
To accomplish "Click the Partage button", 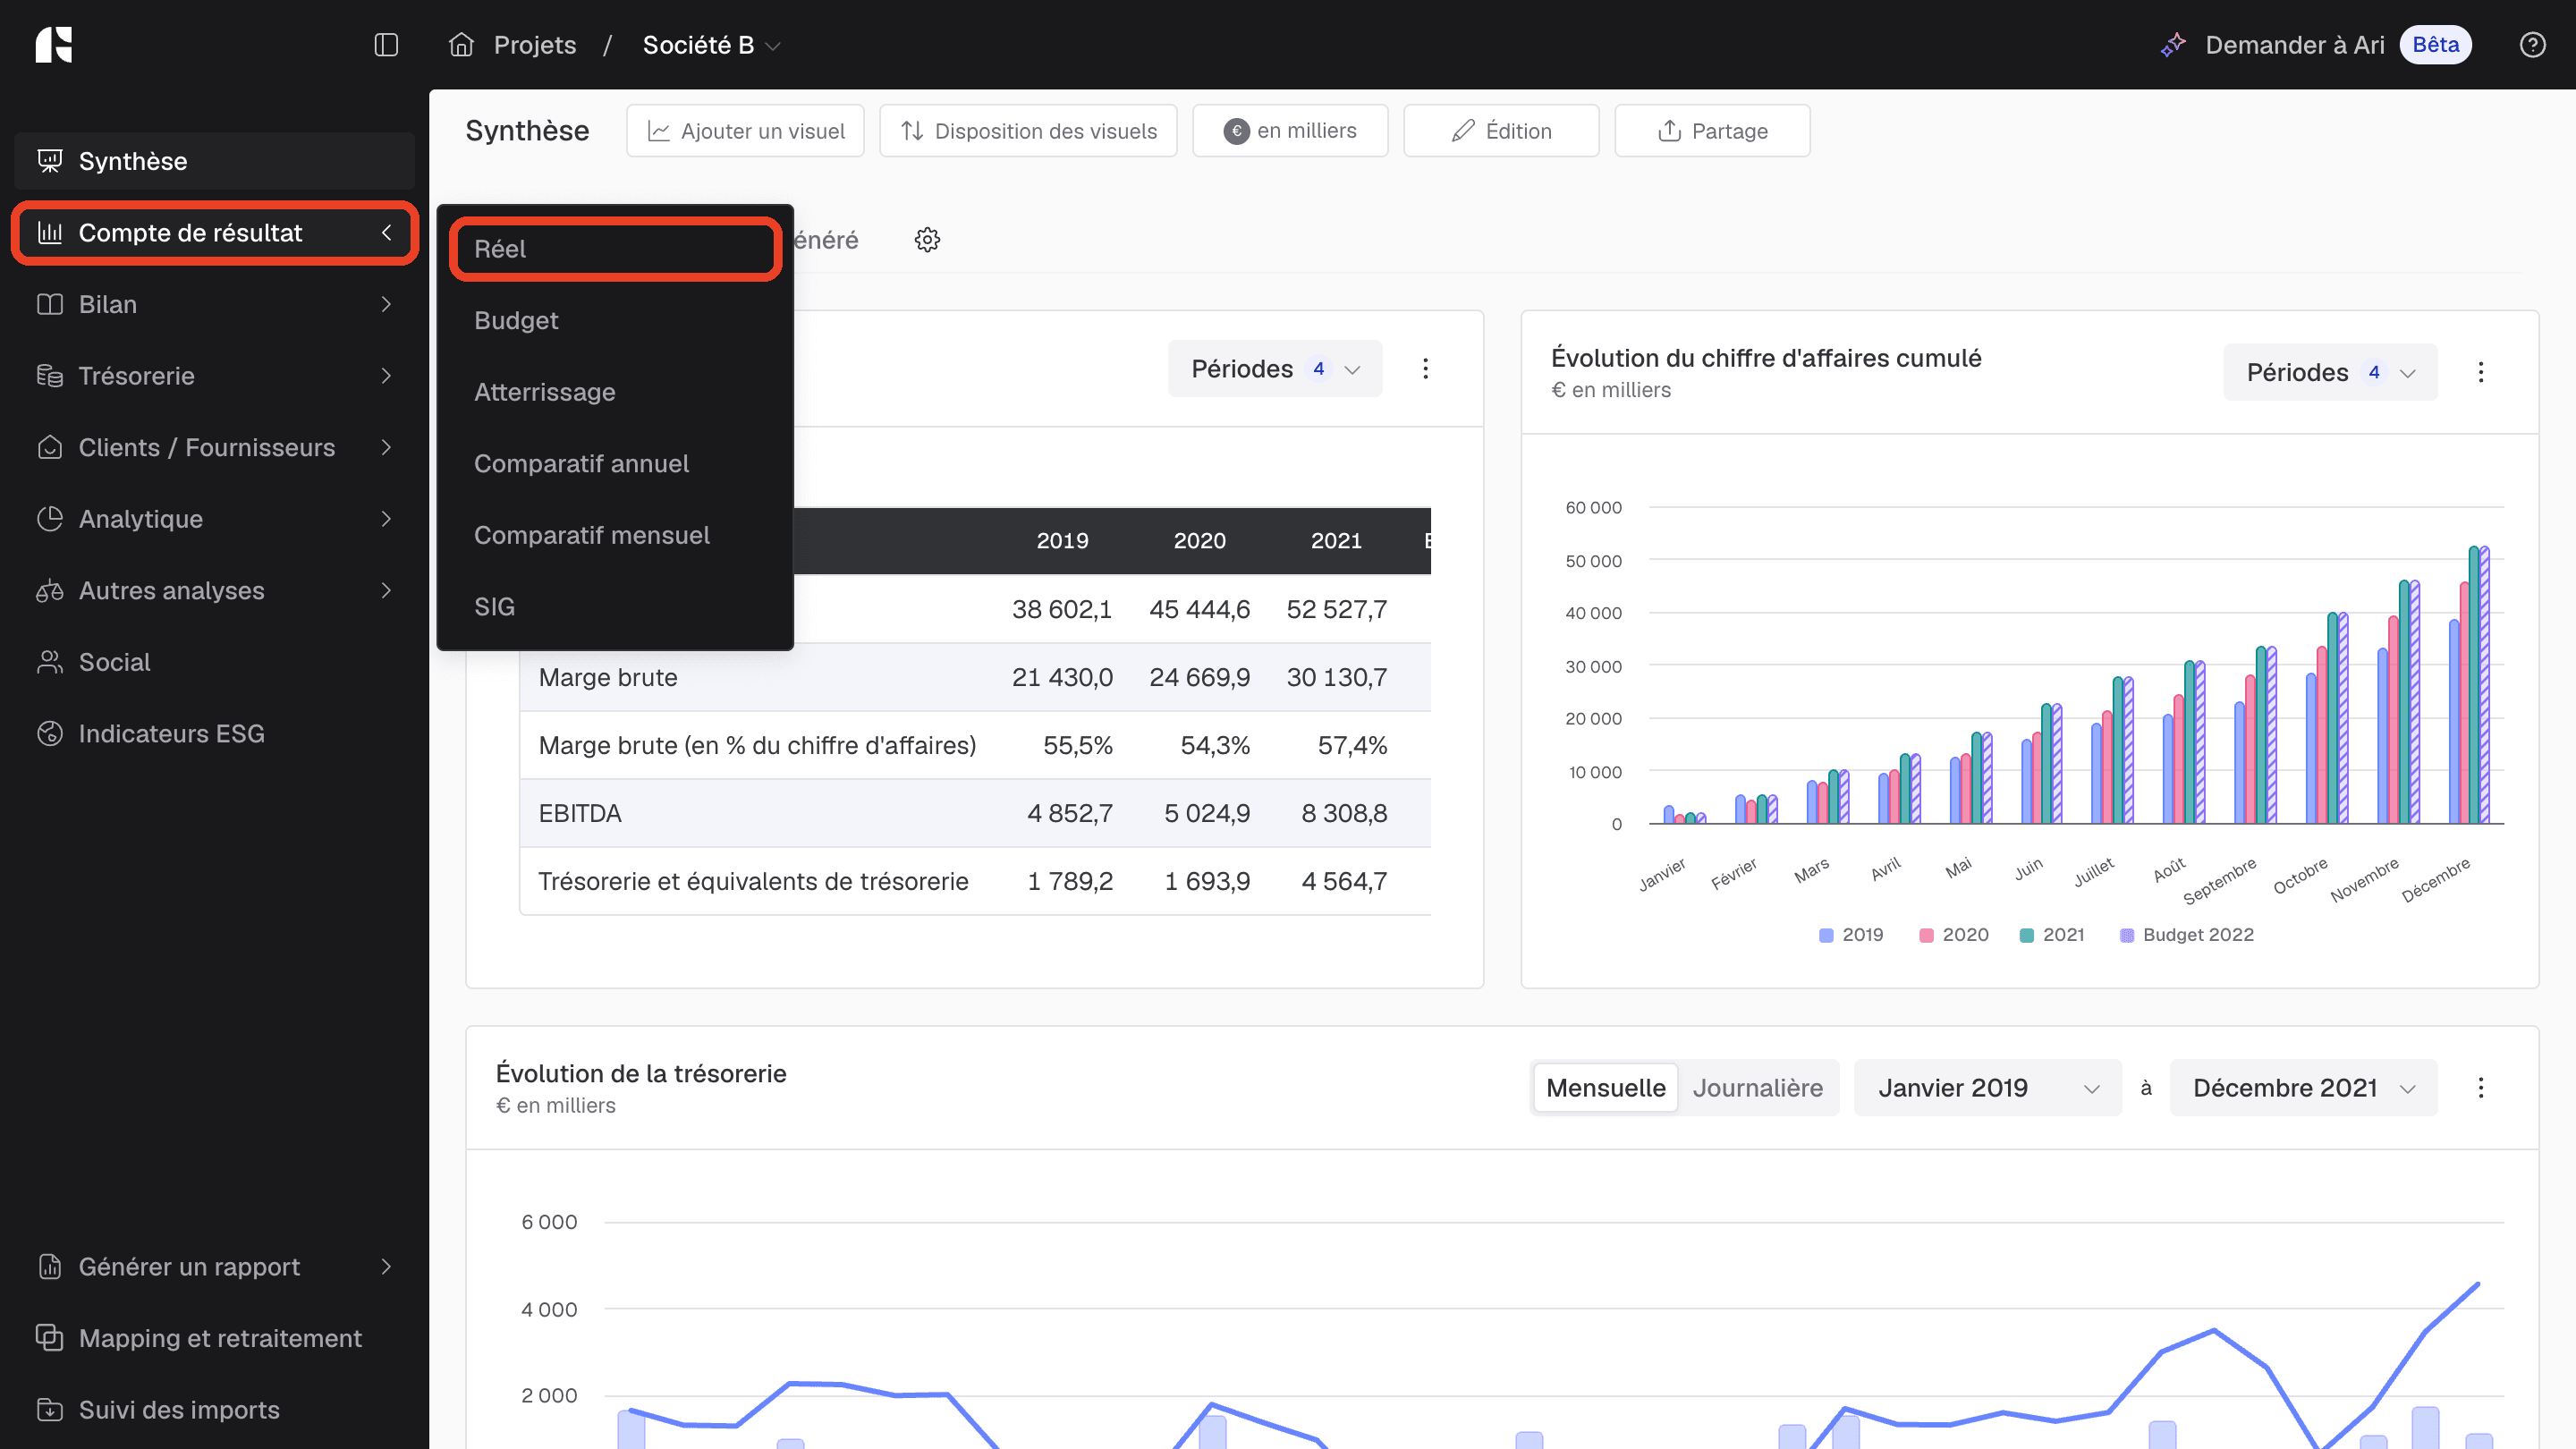I will coord(1712,131).
